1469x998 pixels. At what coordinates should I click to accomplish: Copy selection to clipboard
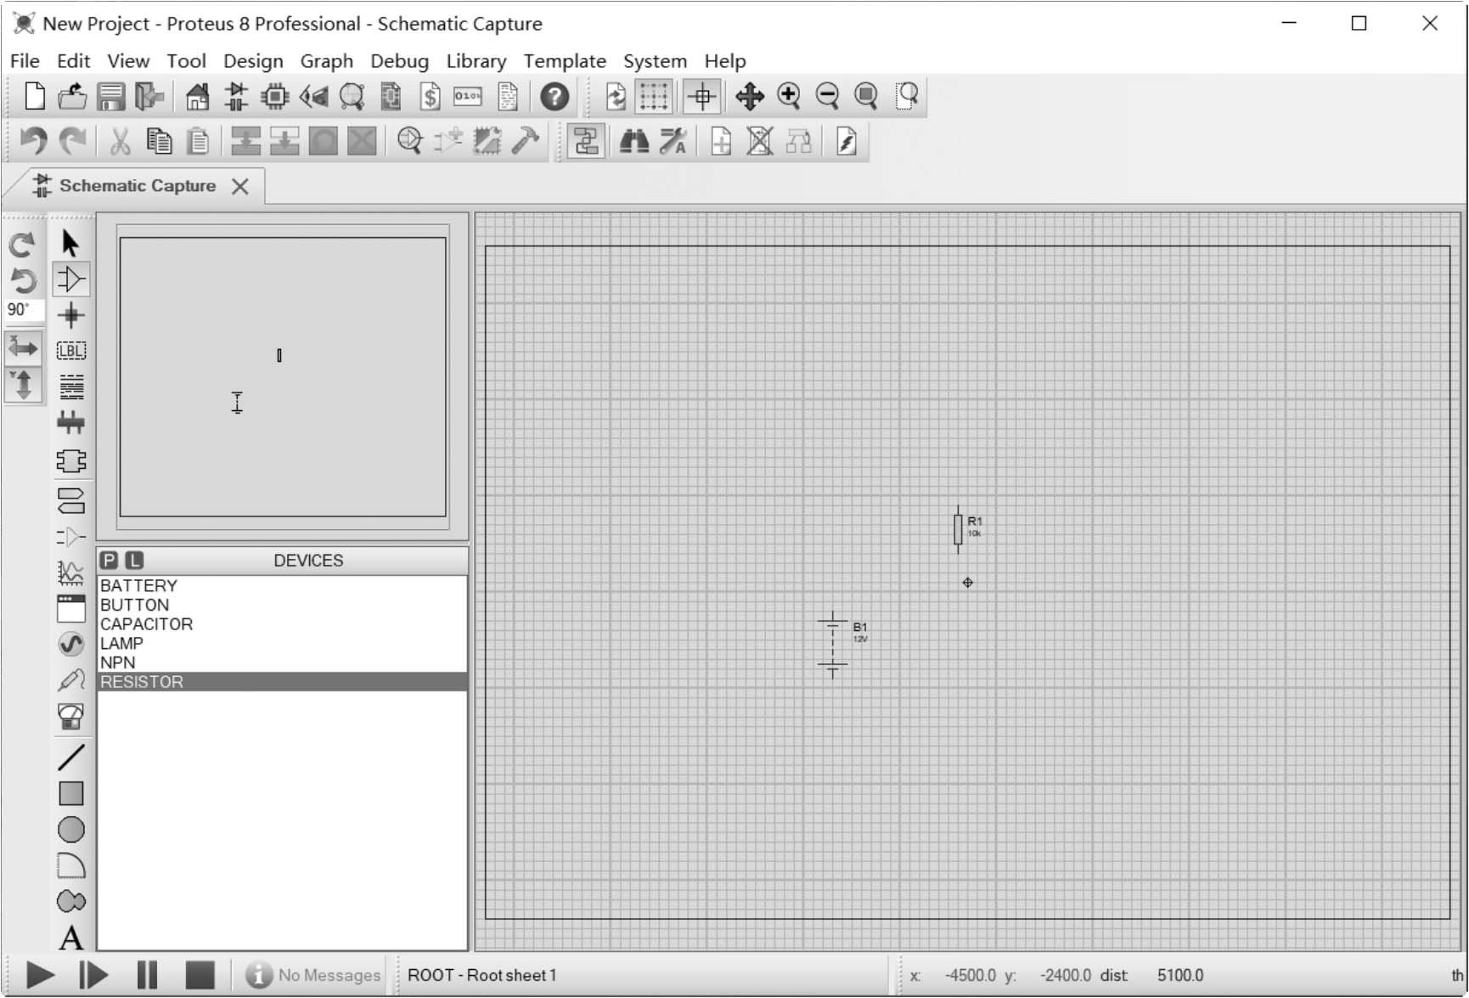pyautogui.click(x=159, y=141)
